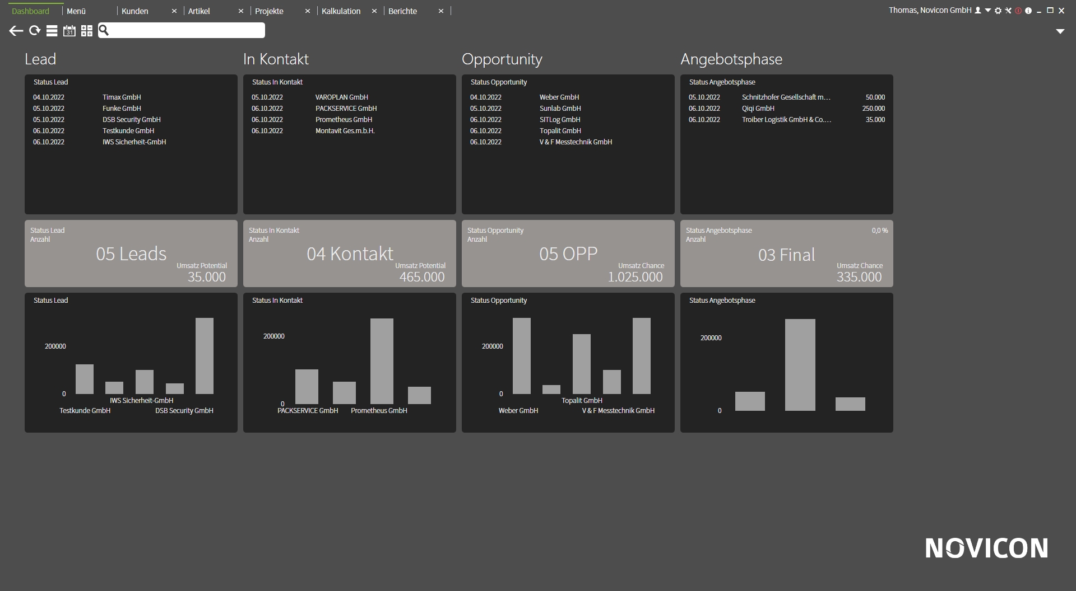1076x591 pixels.
Task: Expand the dropdown arrow below the window controls
Action: point(1060,31)
